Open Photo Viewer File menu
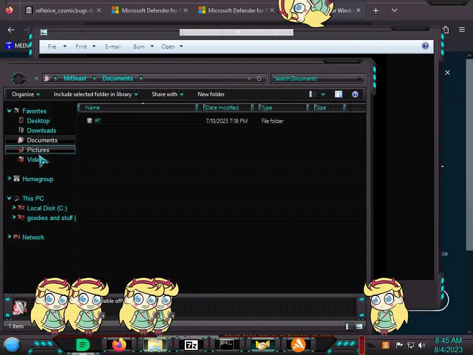The width and height of the screenshot is (473, 355). pyautogui.click(x=57, y=47)
